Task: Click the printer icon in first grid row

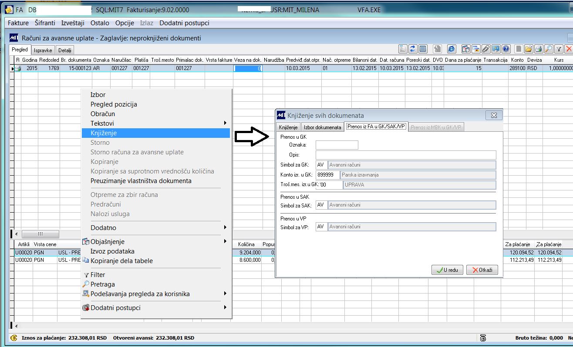Action: [x=18, y=68]
